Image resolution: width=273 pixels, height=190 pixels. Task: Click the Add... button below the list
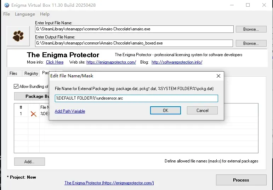[x=29, y=162]
